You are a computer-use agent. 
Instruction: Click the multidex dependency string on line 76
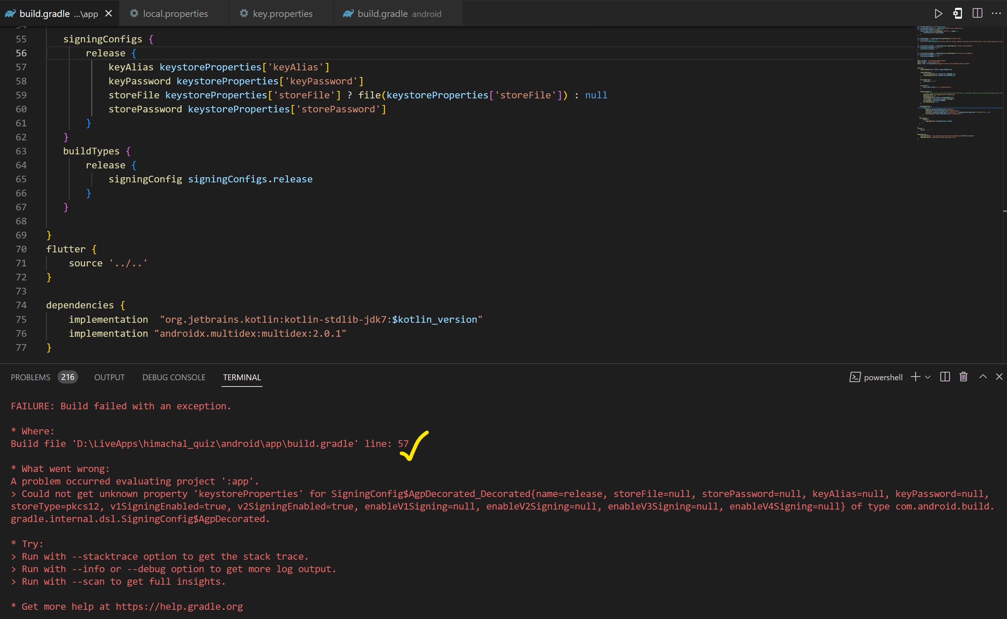pyautogui.click(x=250, y=333)
